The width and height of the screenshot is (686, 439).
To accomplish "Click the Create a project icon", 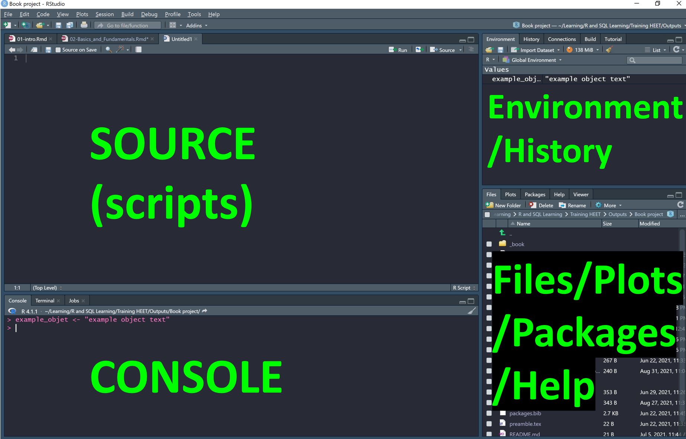I will (x=26, y=25).
